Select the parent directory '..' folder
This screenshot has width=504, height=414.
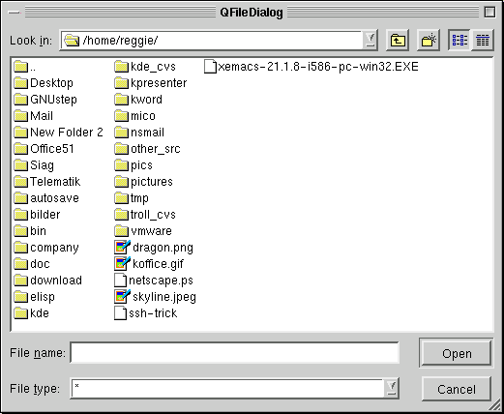[25, 67]
